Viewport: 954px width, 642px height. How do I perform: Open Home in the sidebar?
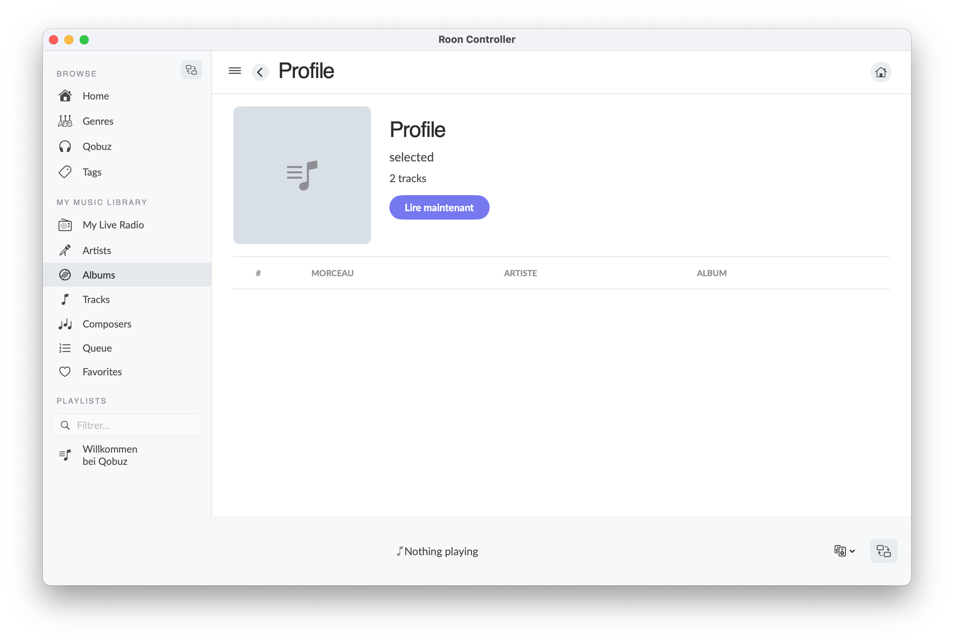[x=95, y=96]
